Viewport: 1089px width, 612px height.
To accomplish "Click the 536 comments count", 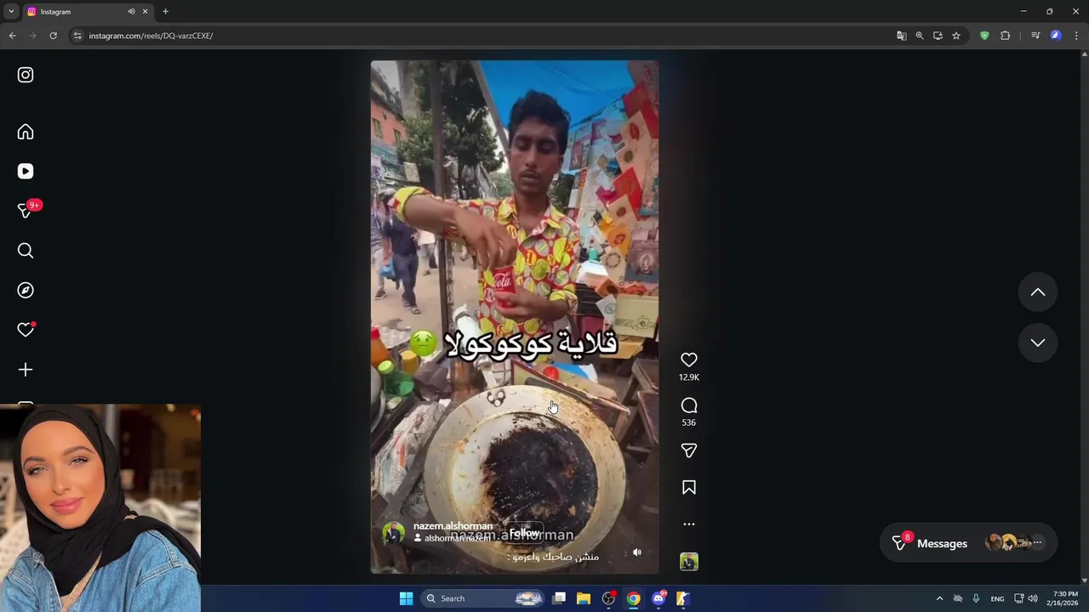I will pos(689,422).
